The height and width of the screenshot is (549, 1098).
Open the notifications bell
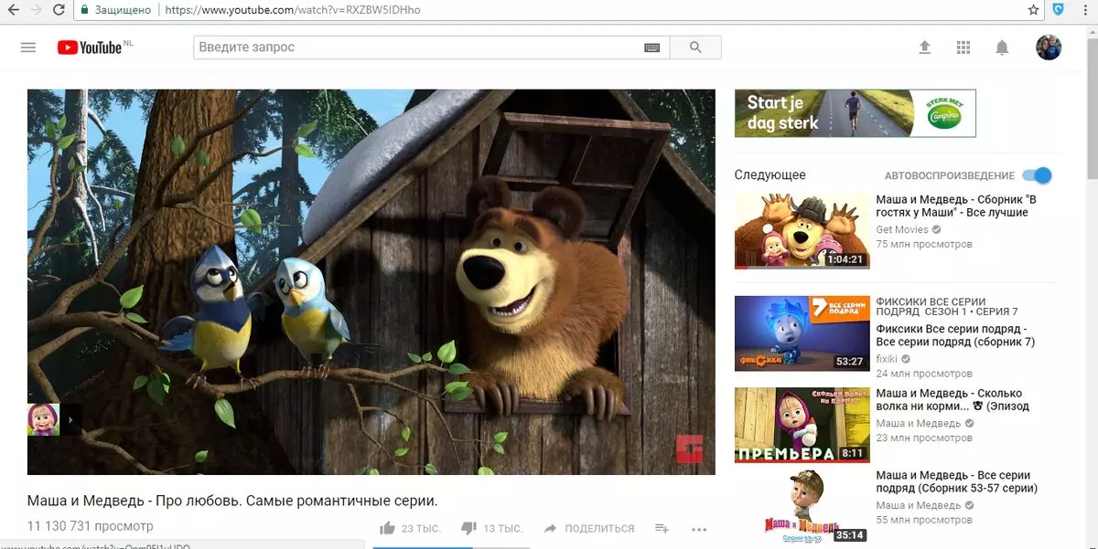(x=1002, y=48)
